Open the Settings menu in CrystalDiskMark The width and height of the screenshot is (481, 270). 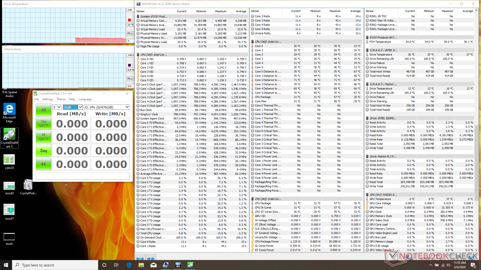coord(47,99)
